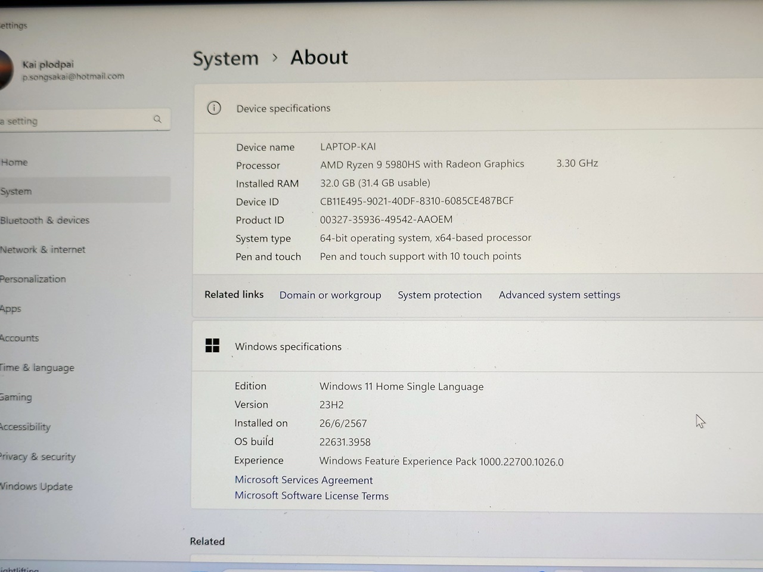Screen dimensions: 763x572
Task: Click the OS build 22631.3958
Action: tap(345, 442)
